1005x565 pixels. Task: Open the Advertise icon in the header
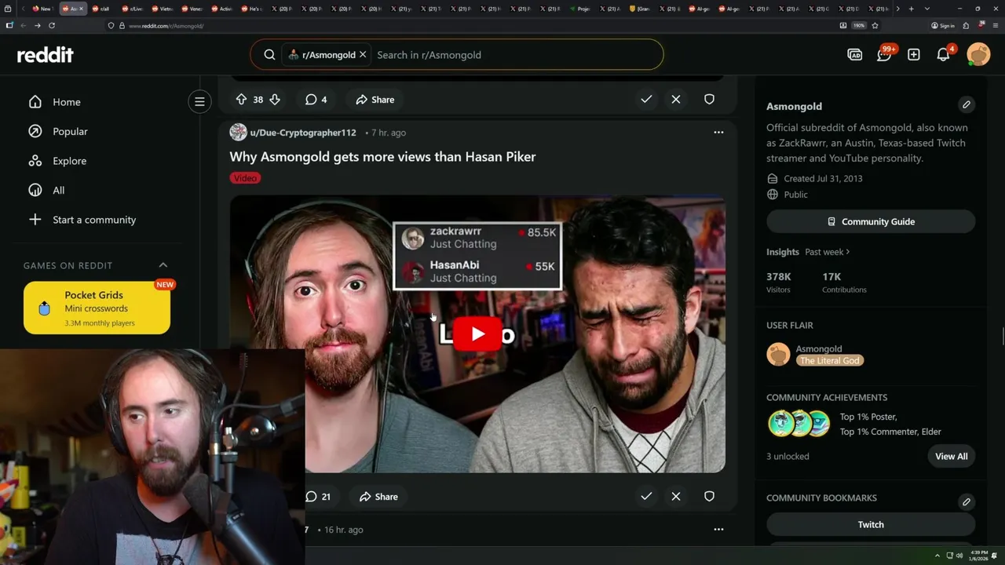click(855, 55)
